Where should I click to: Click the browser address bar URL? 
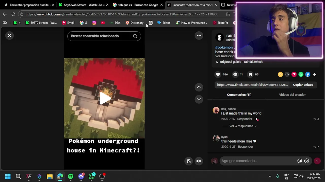(x=122, y=14)
